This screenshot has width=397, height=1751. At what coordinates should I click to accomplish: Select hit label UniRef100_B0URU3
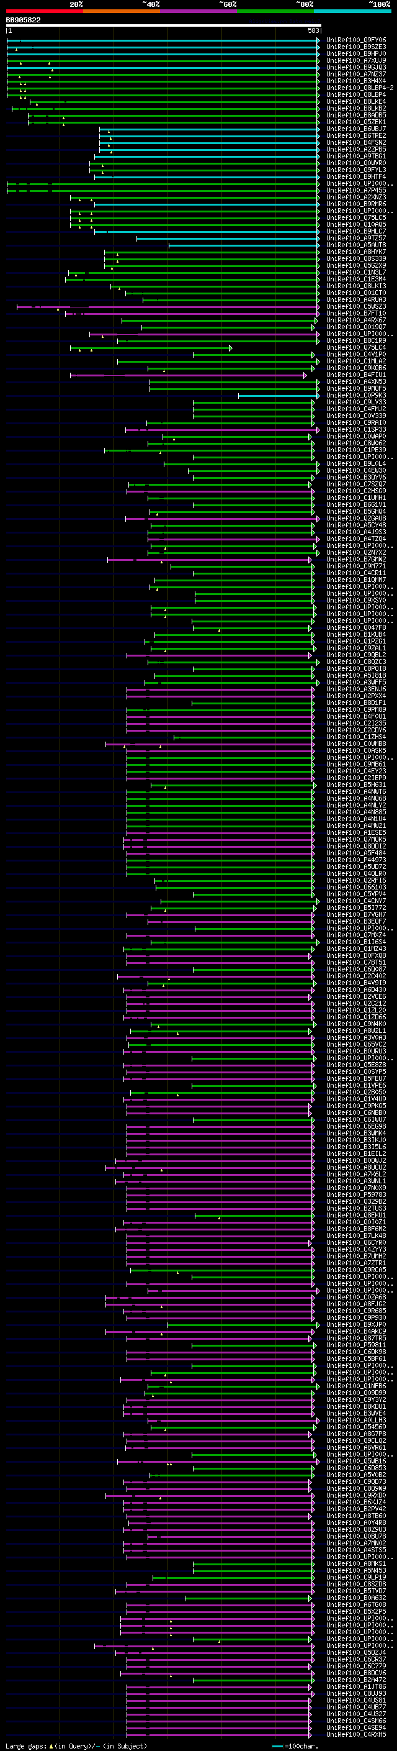355,1051
